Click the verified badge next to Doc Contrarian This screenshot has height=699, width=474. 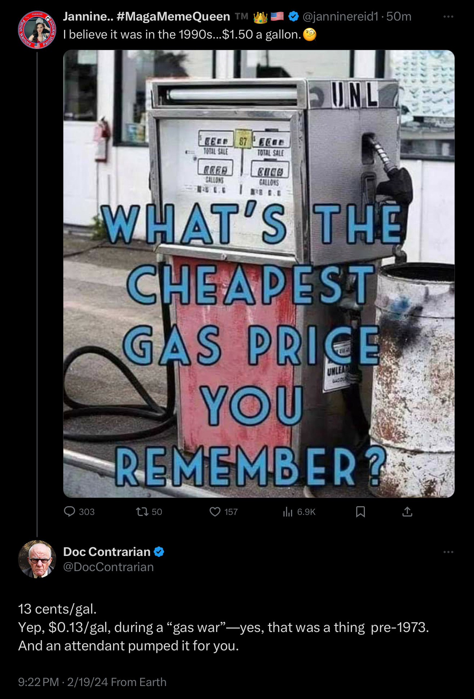click(159, 552)
